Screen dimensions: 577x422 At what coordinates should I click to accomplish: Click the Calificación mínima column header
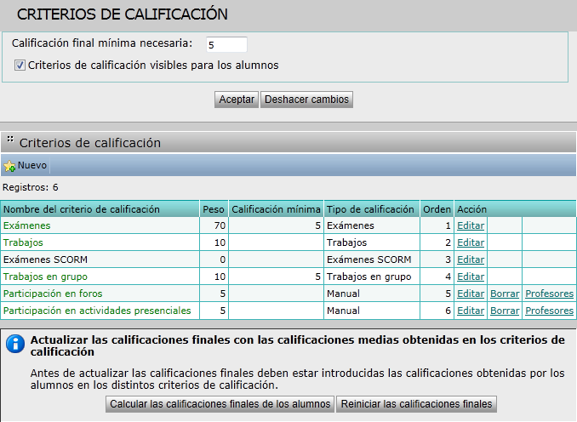click(x=276, y=209)
